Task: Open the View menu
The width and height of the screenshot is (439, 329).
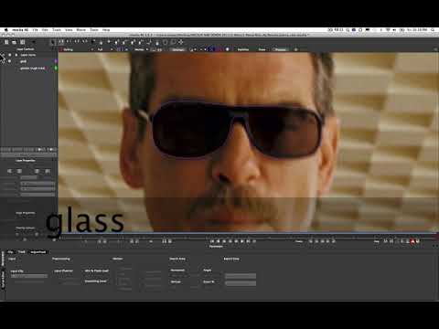Action: tap(69, 30)
